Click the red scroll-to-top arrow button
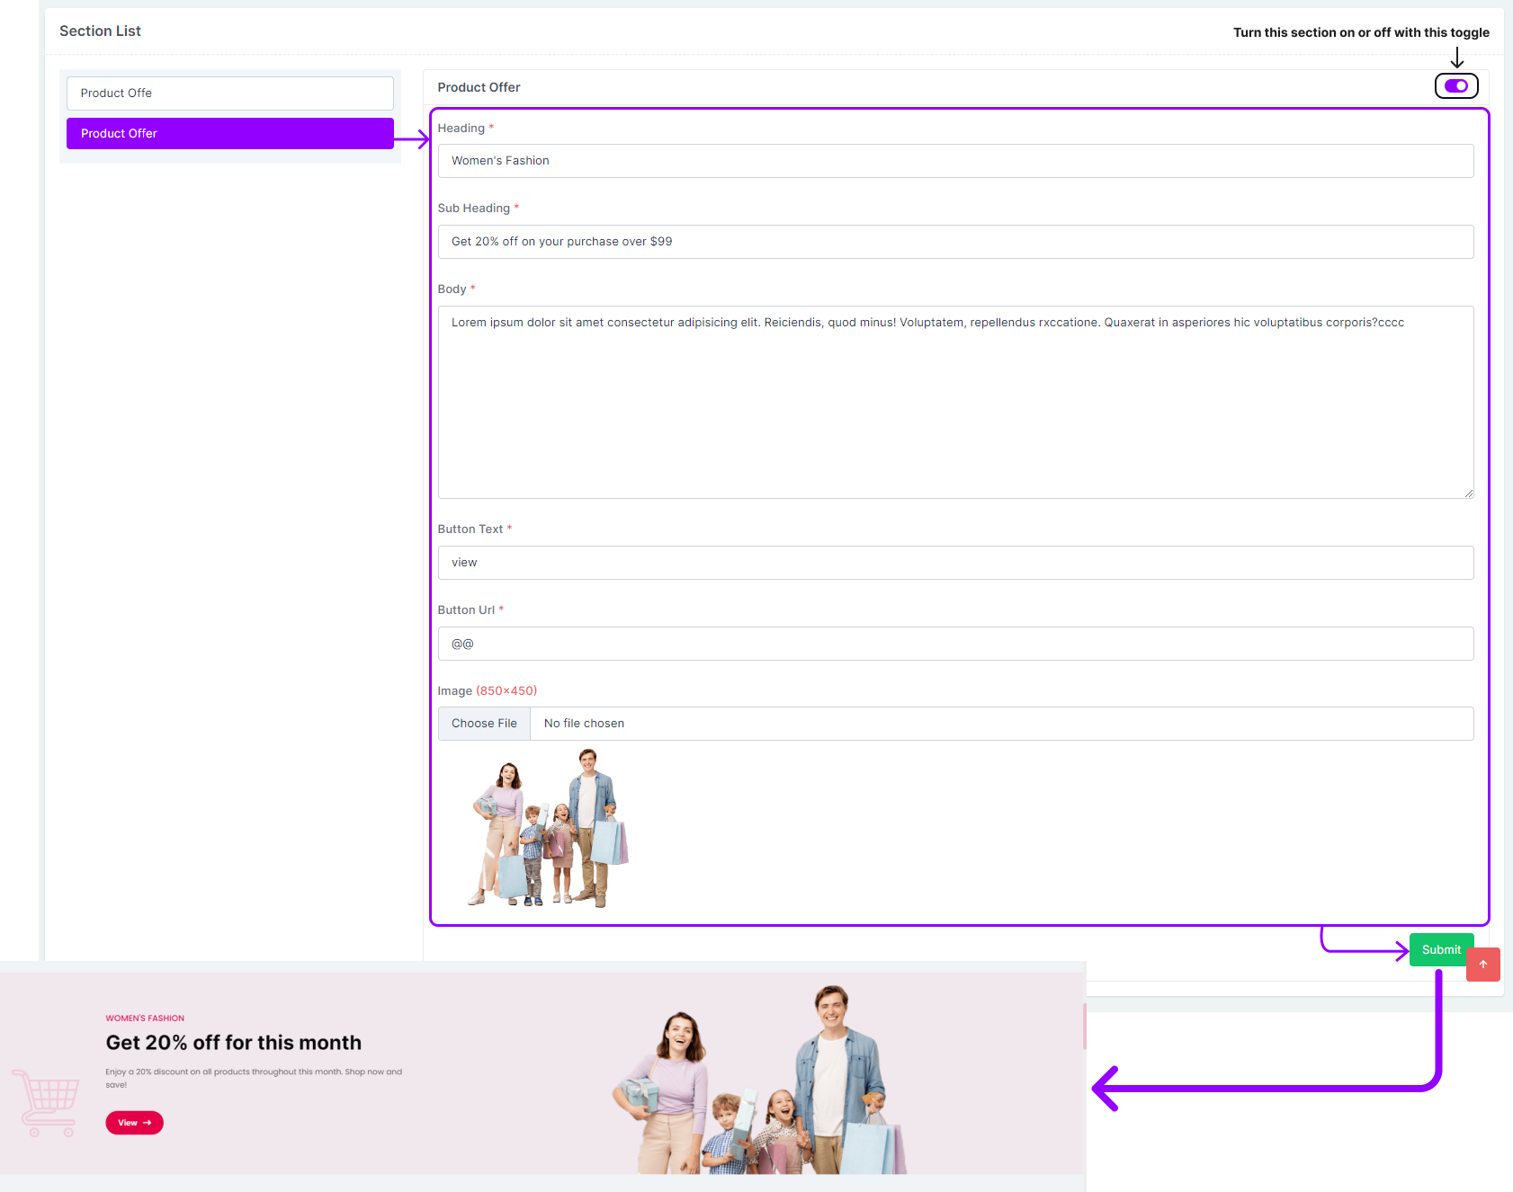 click(x=1482, y=965)
